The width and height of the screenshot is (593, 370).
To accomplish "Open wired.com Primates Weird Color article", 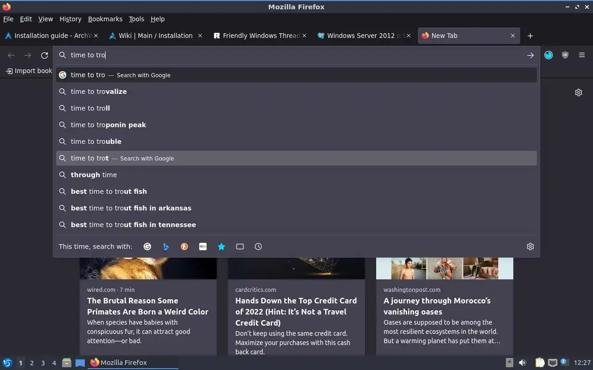I will [148, 306].
